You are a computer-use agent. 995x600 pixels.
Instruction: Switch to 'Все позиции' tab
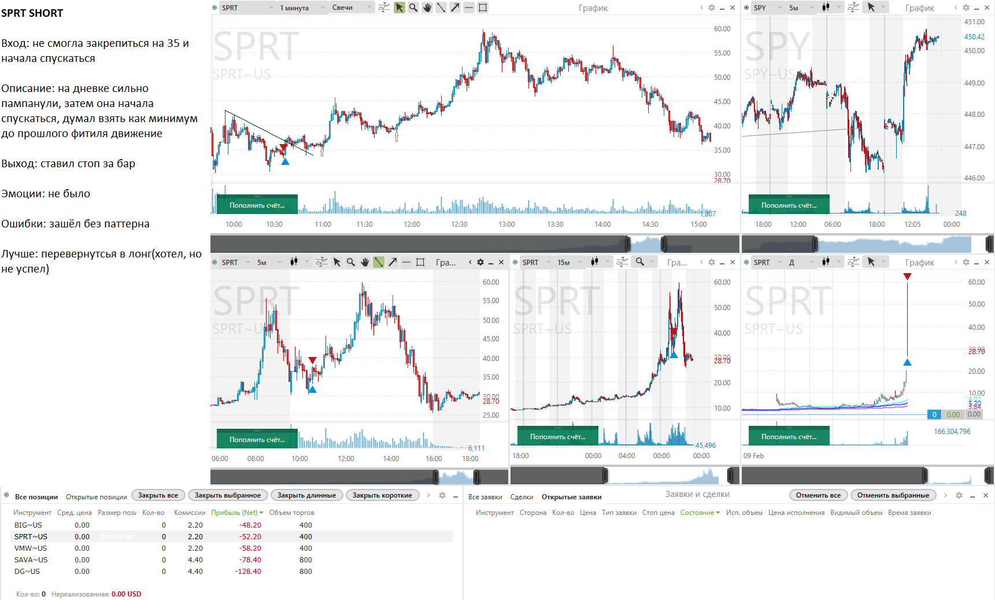click(36, 497)
